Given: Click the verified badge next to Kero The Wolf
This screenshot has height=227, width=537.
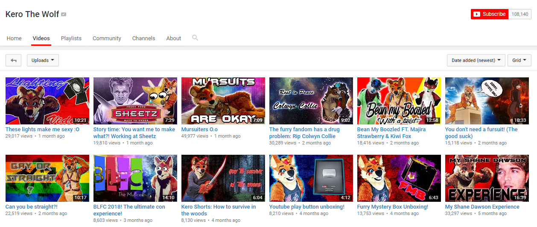Looking at the screenshot, I should point(64,15).
